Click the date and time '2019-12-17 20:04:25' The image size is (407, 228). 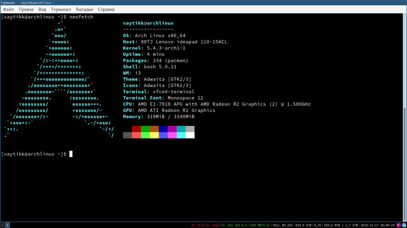click(x=377, y=225)
